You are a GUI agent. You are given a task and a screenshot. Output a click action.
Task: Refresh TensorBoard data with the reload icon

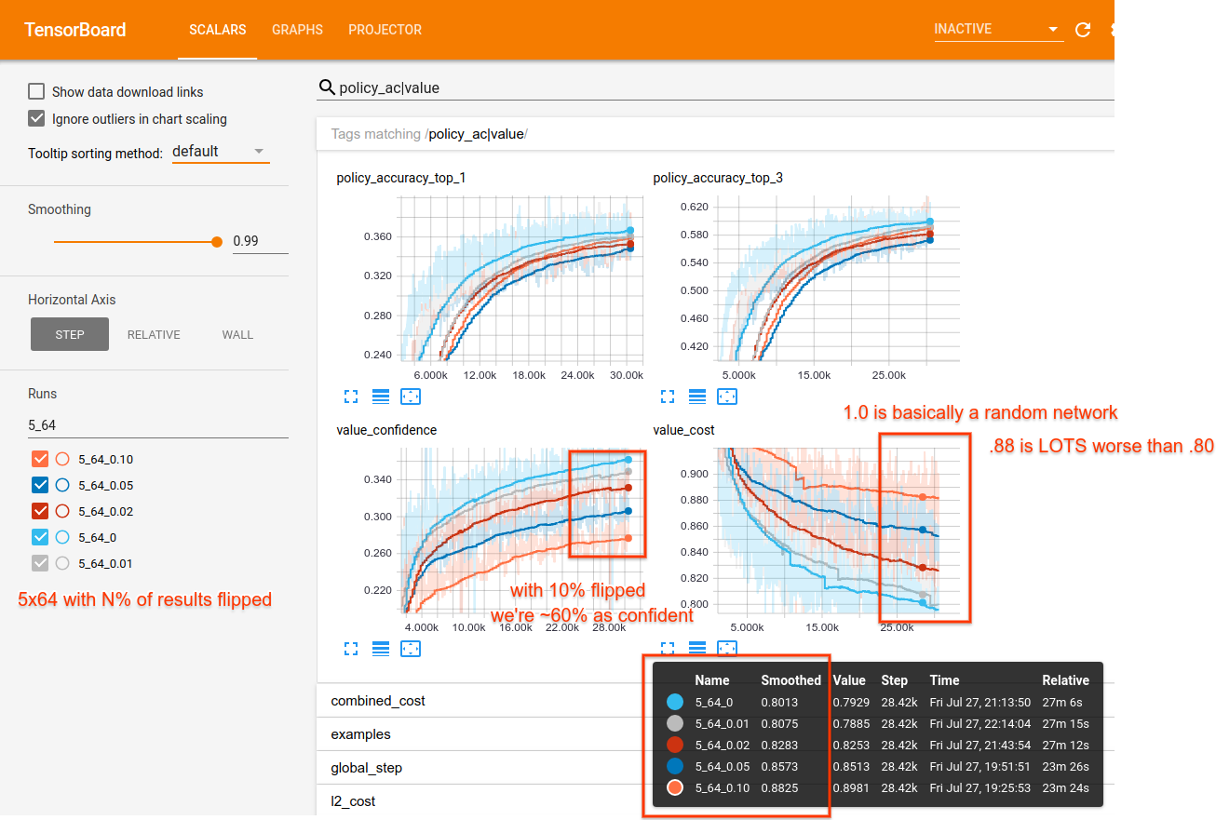pyautogui.click(x=1082, y=29)
